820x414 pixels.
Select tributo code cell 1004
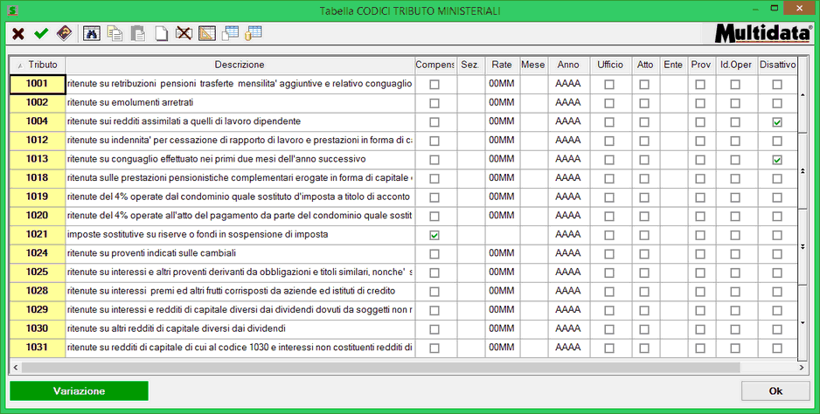(x=37, y=121)
